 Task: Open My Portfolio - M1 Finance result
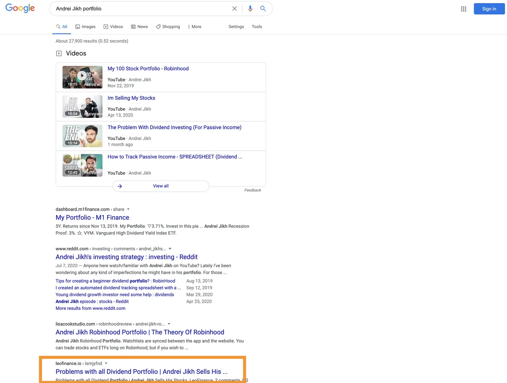92,217
